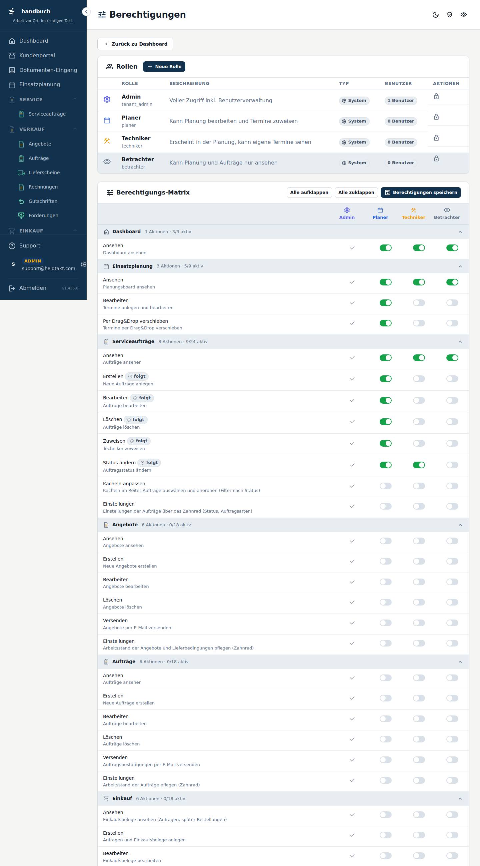Enable Einsatzplanung Bearbeiten for Techniker
Viewport: 480px width, 866px height.
point(419,303)
